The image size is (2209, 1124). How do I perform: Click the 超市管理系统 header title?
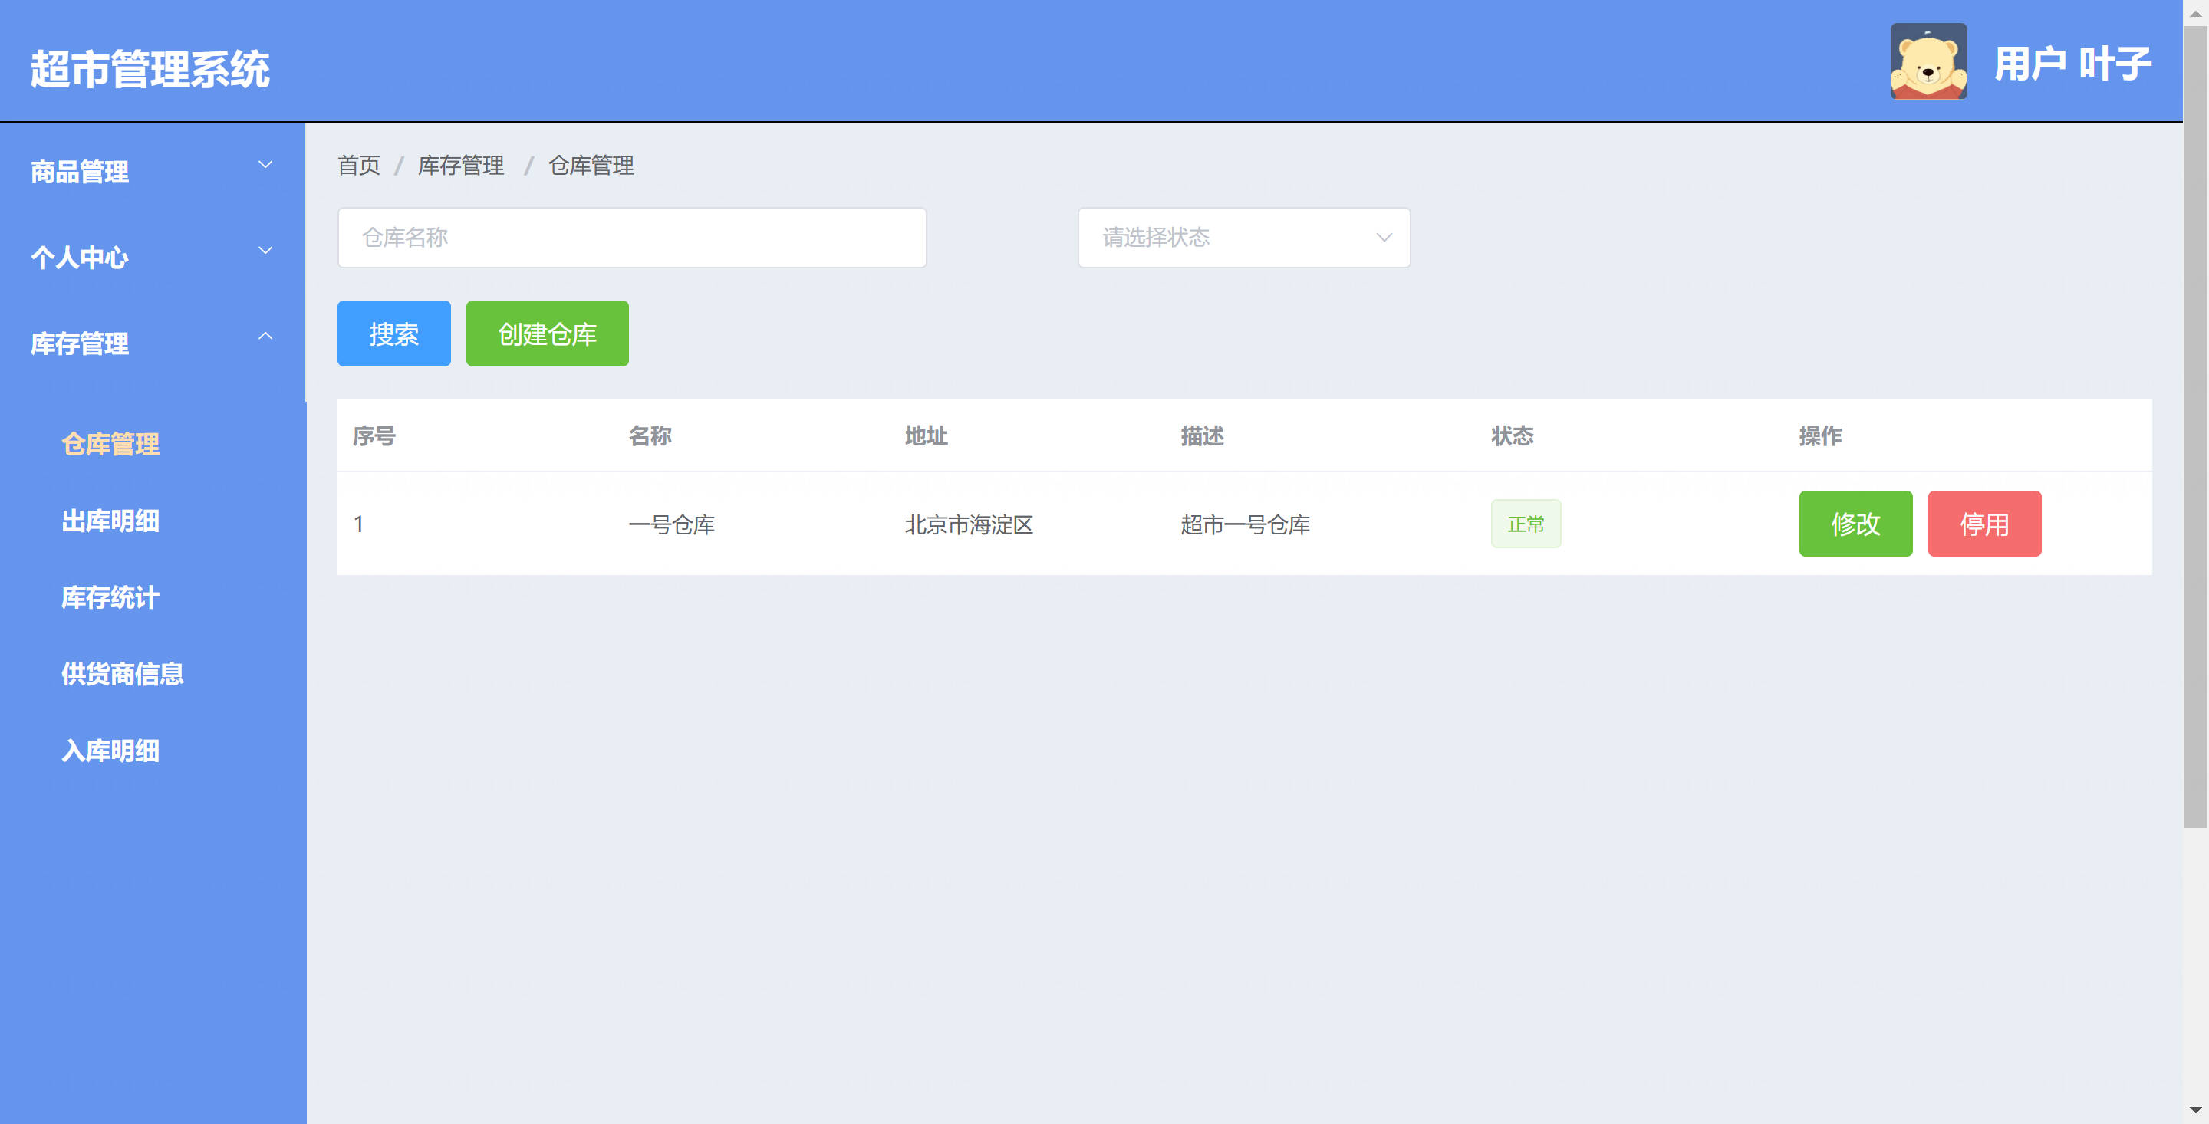[150, 70]
